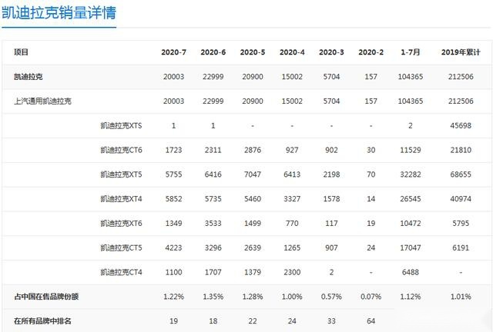This screenshot has height=332, width=493.
Task: Click brand ranking 33 for 2020-3
Action: click(x=331, y=321)
